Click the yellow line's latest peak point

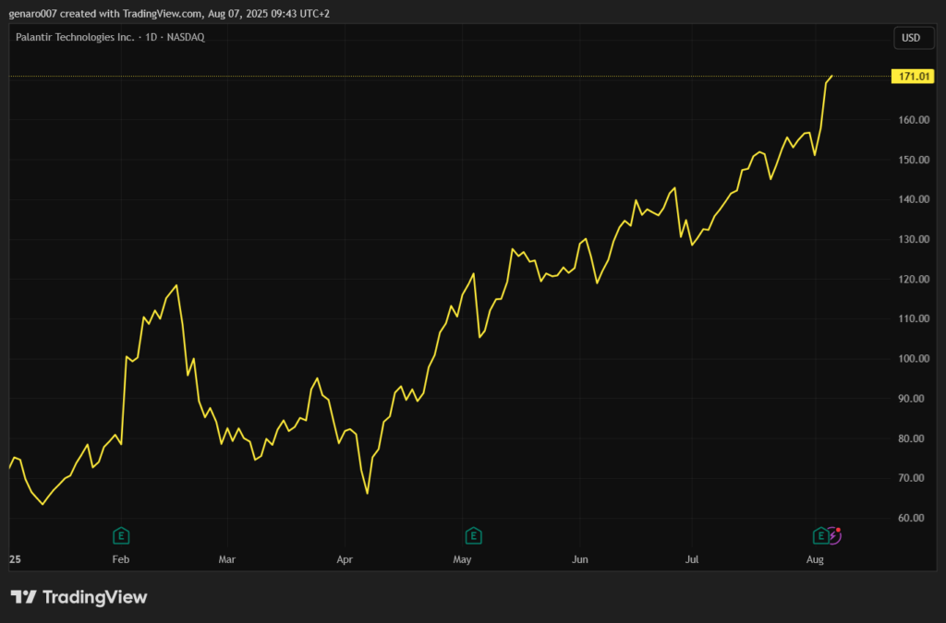(x=832, y=76)
